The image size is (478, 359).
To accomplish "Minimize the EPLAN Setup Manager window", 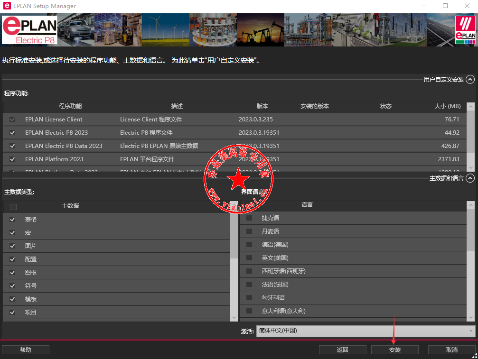I will tap(424, 6).
